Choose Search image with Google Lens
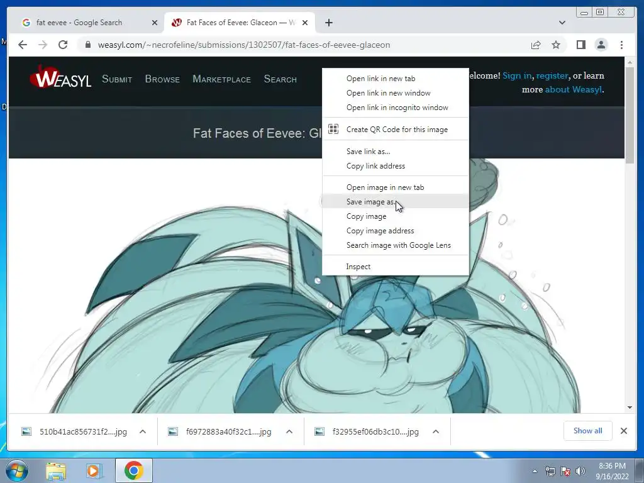This screenshot has height=483, width=644. pos(395,245)
